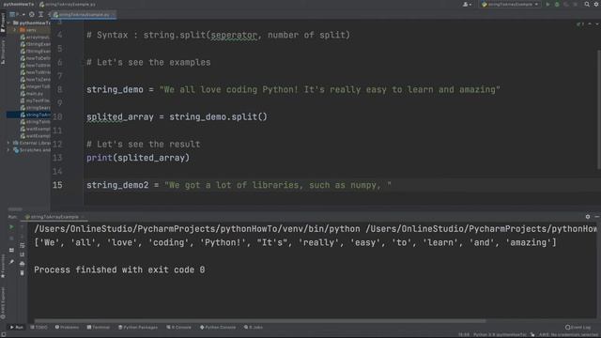Rerun the script with the Run panel green play icon

pos(11,227)
